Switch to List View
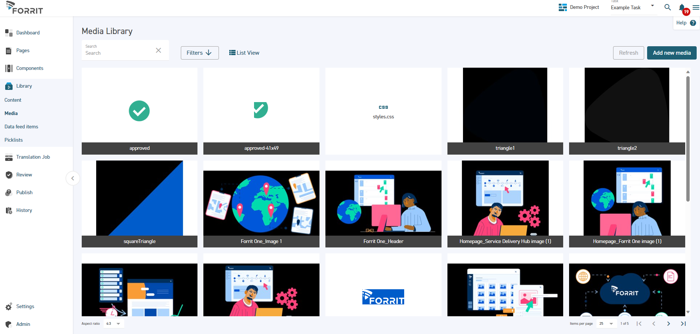The height and width of the screenshot is (334, 700). 244,53
